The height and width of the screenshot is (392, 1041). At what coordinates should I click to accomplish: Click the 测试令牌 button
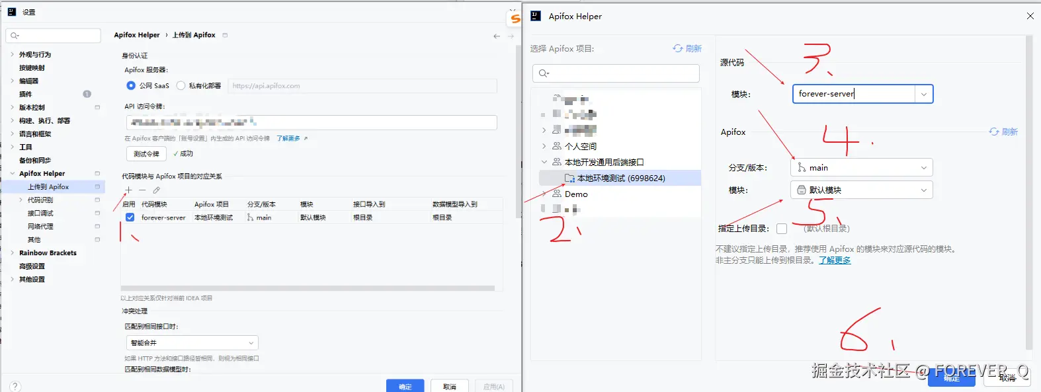[x=146, y=153]
